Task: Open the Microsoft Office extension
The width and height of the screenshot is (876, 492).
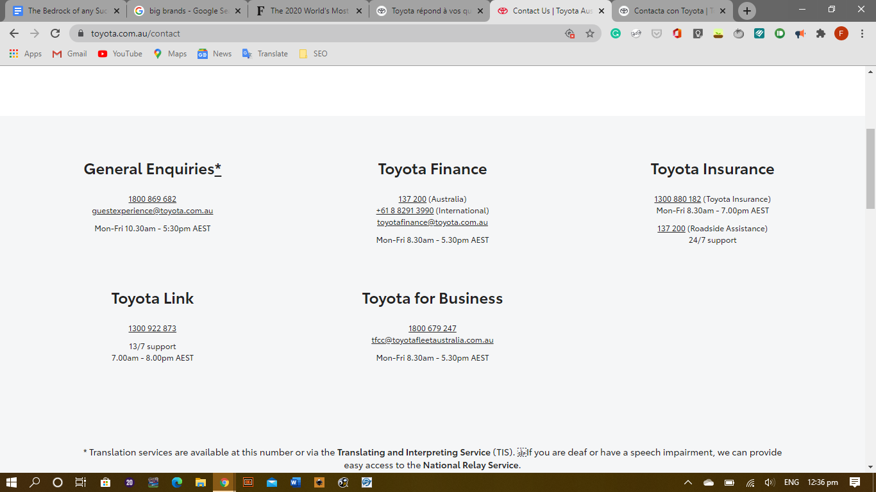Action: (677, 33)
